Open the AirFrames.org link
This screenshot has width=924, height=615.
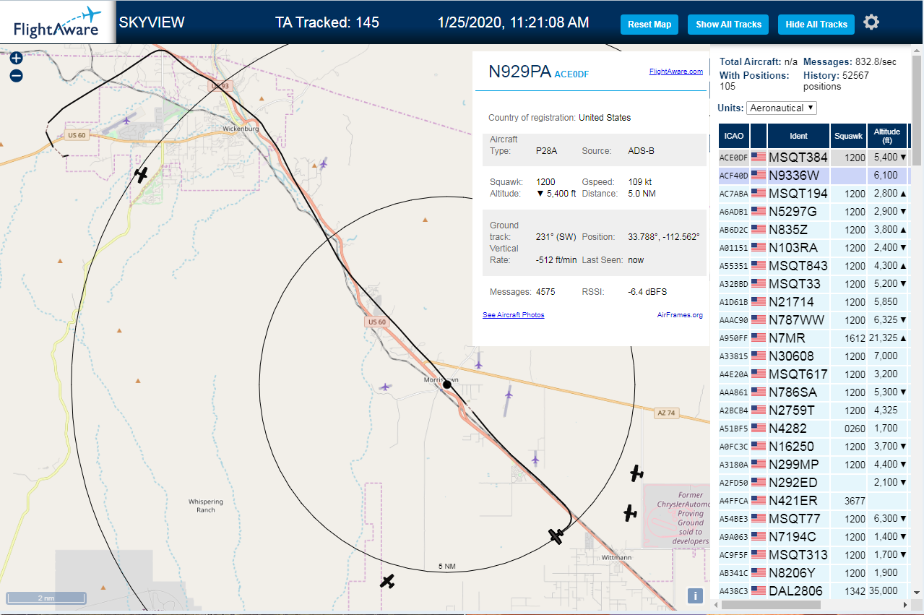tap(680, 315)
